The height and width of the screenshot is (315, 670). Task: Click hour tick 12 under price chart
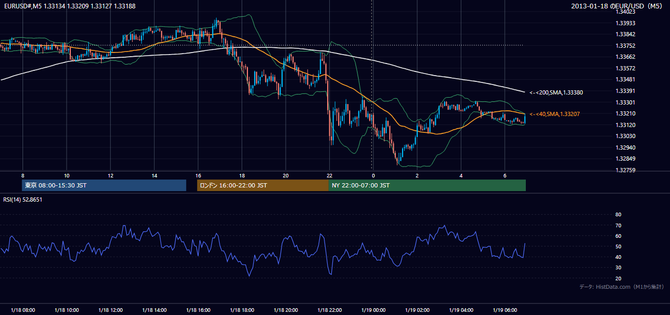pos(110,175)
